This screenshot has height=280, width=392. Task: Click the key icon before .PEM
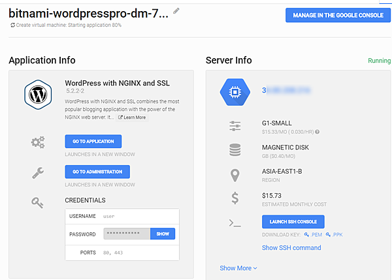306,234
